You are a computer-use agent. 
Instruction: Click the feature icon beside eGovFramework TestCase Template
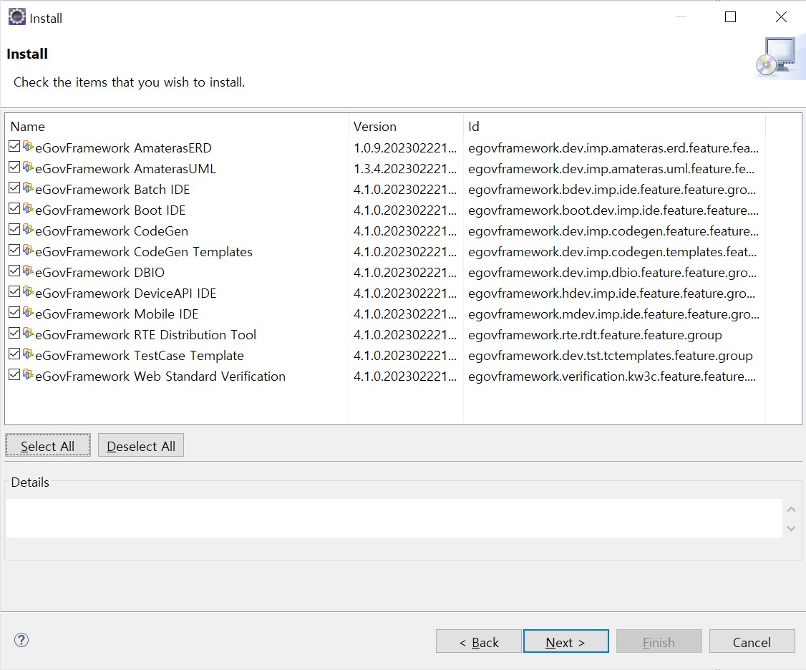pyautogui.click(x=28, y=354)
